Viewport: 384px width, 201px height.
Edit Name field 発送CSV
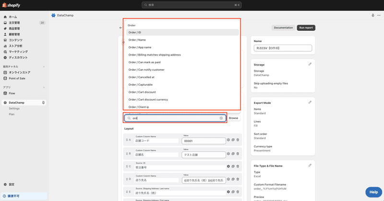pos(283,48)
